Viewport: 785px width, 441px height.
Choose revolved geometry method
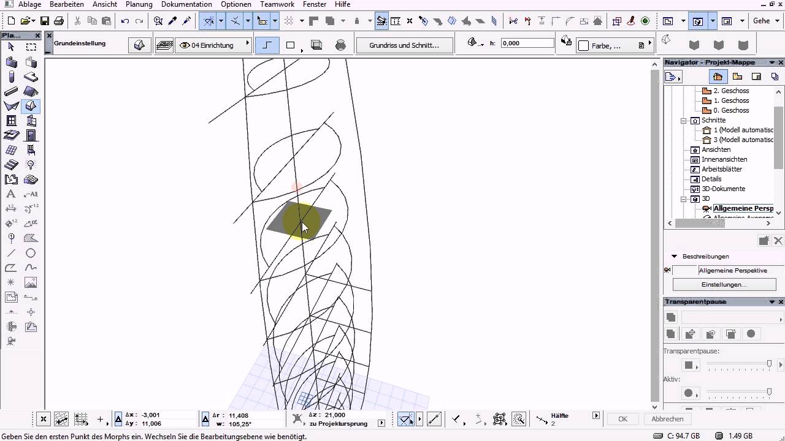(x=341, y=45)
